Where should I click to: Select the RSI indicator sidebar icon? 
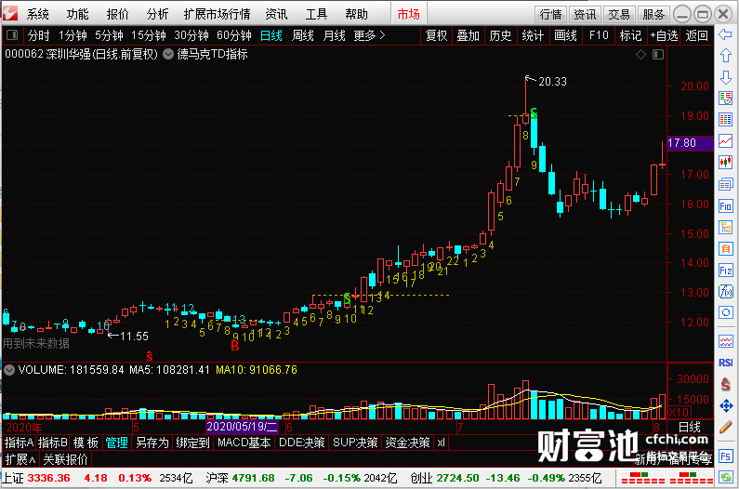725,363
